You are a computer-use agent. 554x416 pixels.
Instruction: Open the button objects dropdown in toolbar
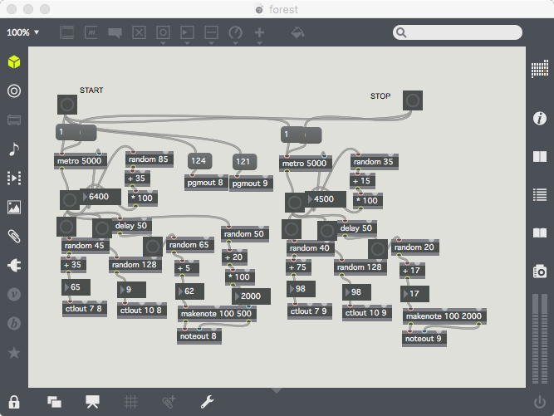(x=163, y=35)
